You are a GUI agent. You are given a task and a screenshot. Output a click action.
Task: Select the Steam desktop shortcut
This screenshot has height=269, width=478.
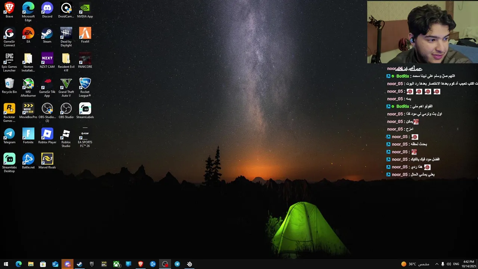(47, 35)
